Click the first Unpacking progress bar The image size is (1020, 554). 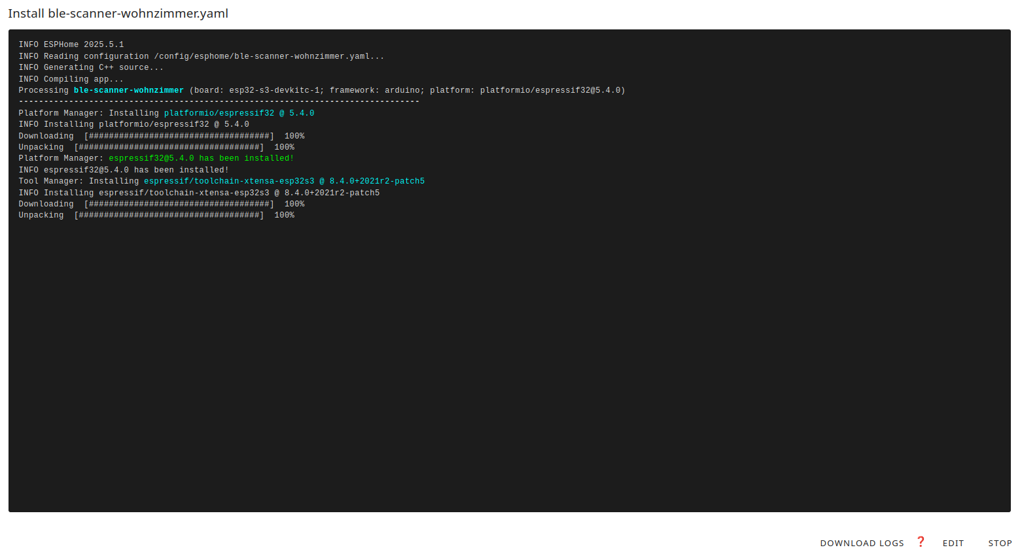[169, 148]
